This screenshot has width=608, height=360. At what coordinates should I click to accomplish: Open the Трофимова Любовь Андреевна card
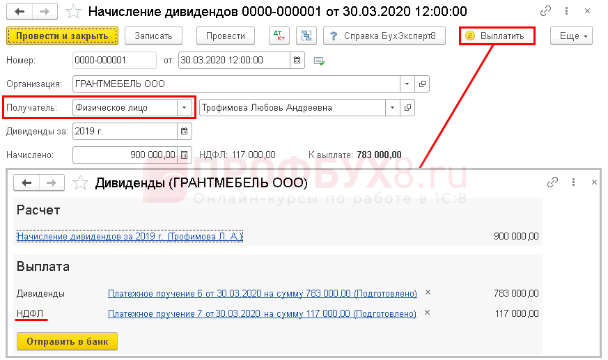pos(407,107)
